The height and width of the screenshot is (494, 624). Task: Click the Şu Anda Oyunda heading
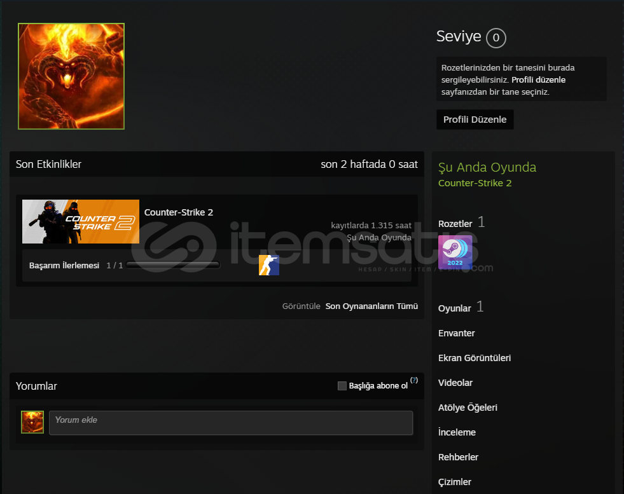(x=487, y=167)
